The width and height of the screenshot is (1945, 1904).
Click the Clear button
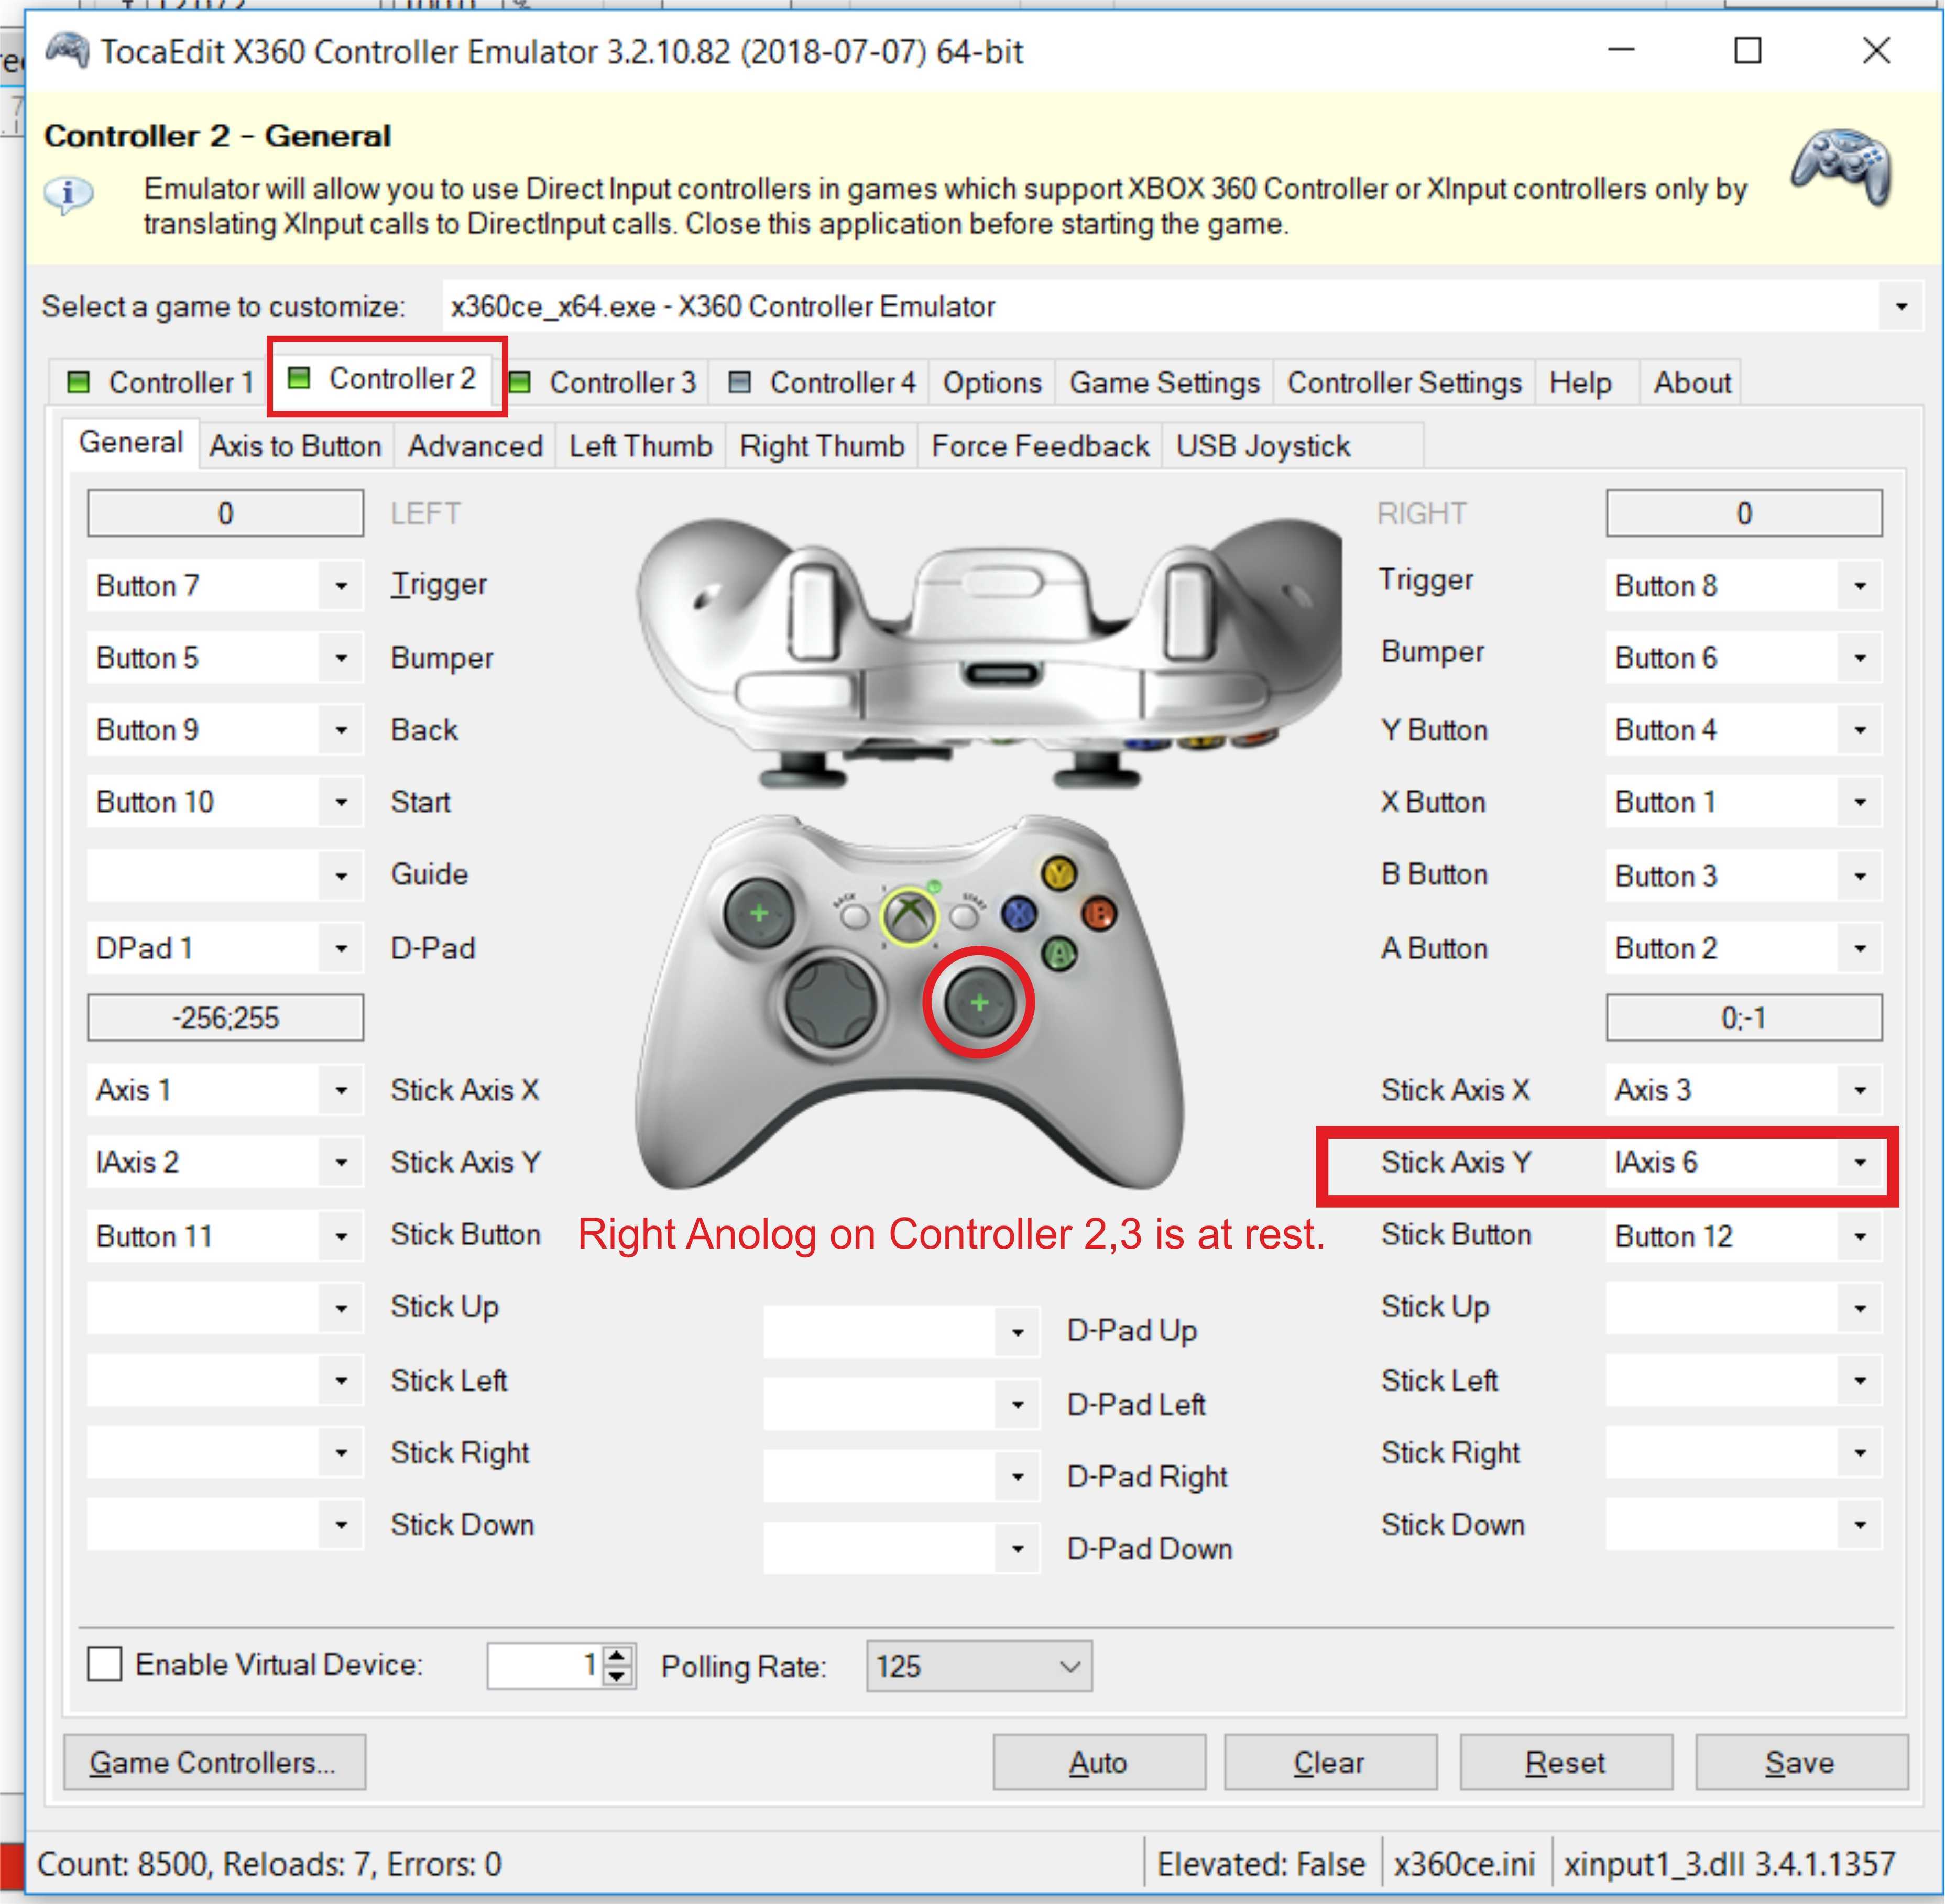click(x=1330, y=1762)
